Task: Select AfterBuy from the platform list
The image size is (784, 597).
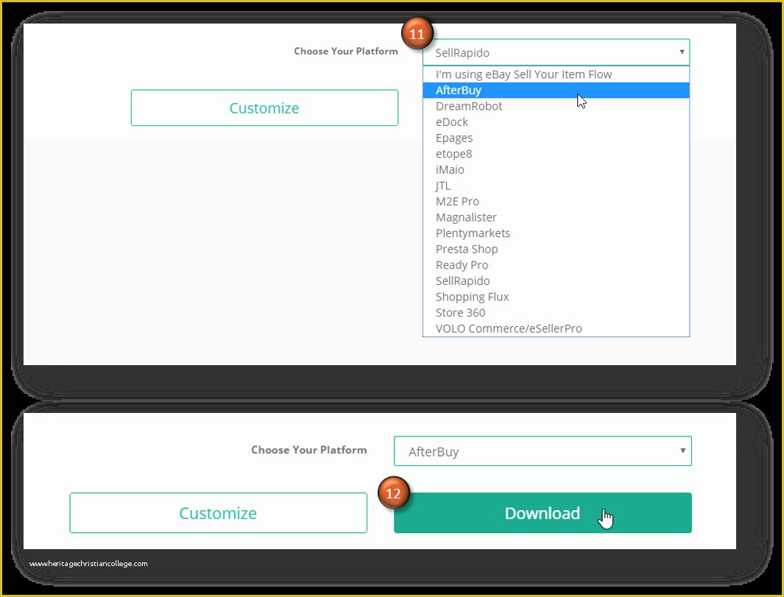Action: coord(556,90)
